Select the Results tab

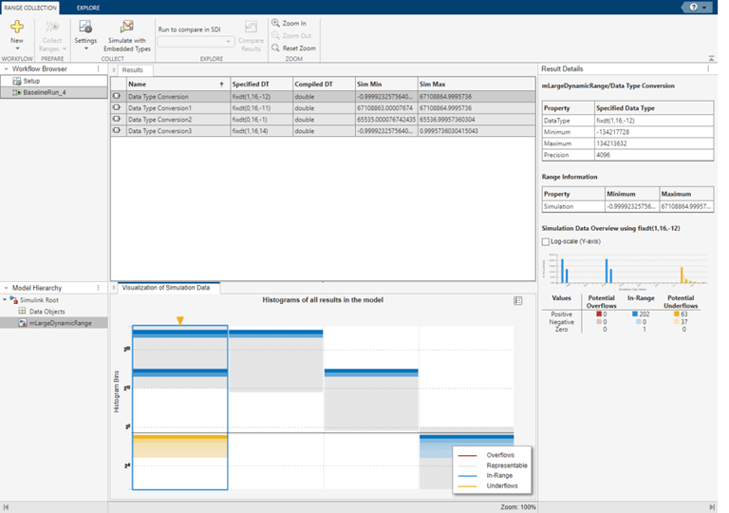click(133, 70)
